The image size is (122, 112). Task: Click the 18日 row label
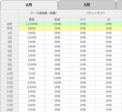(x=10, y=110)
